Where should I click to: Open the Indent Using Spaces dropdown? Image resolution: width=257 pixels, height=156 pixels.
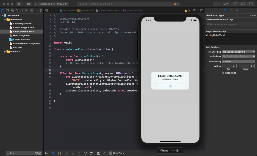[238, 61]
